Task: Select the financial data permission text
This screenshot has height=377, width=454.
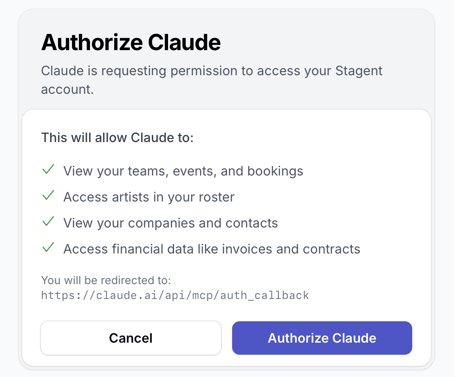Action: click(x=212, y=249)
